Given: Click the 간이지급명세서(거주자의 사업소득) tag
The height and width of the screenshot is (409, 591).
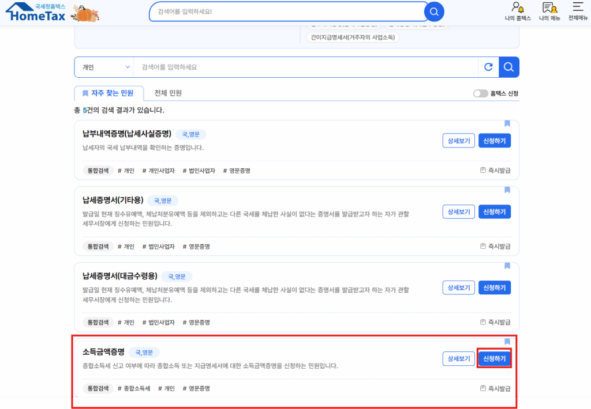Looking at the screenshot, I should (x=352, y=37).
